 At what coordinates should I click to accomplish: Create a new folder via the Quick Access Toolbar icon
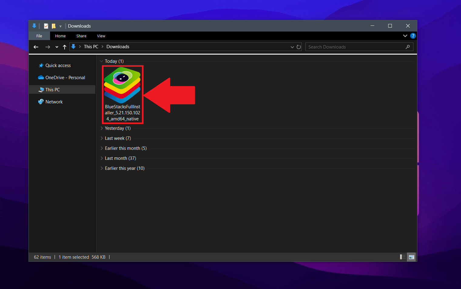[54, 26]
